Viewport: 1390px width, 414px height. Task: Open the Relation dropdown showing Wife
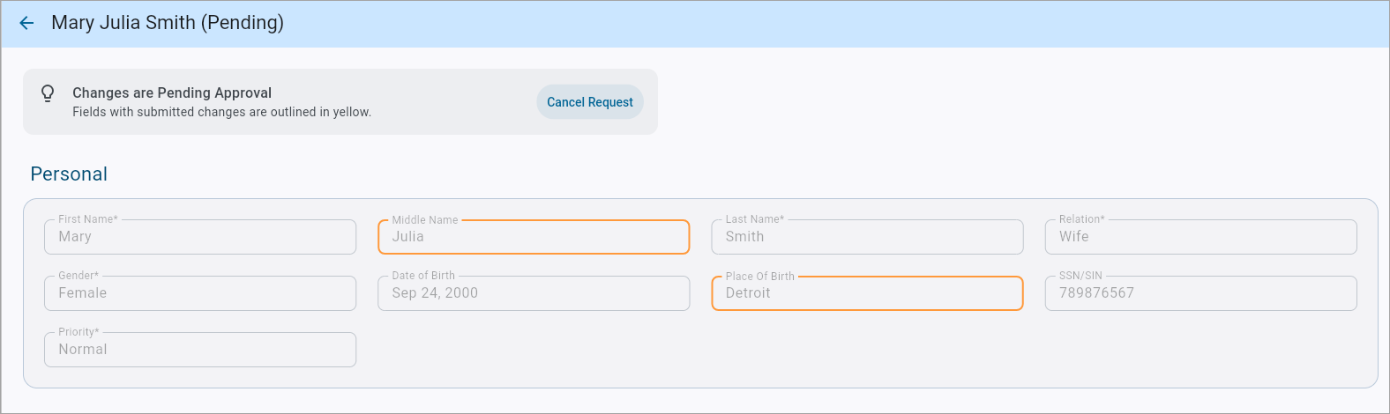tap(1200, 237)
